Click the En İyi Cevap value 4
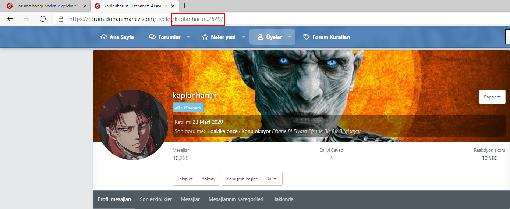Image resolution: width=510 pixels, height=209 pixels. [x=331, y=158]
